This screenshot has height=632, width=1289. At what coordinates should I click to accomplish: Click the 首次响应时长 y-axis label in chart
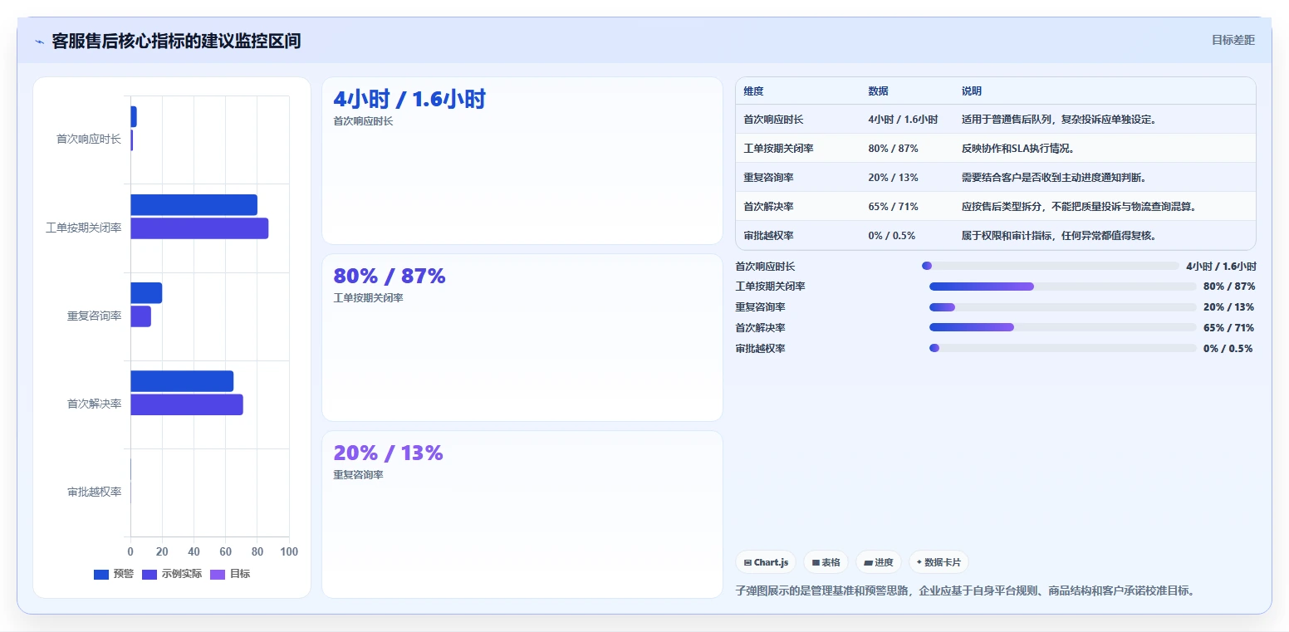click(89, 140)
